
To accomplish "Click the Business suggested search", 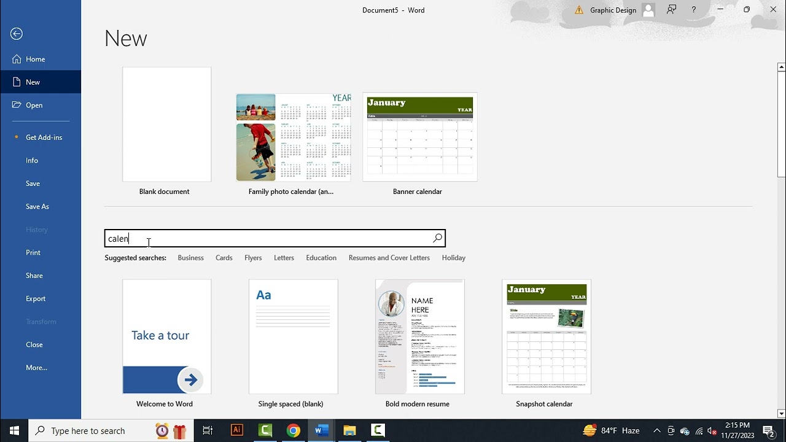I will click(190, 258).
